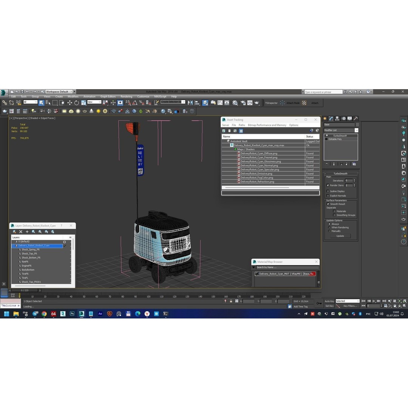Click the Mirror tool icon
Image resolution: width=408 pixels, height=408 pixels.
[190, 103]
